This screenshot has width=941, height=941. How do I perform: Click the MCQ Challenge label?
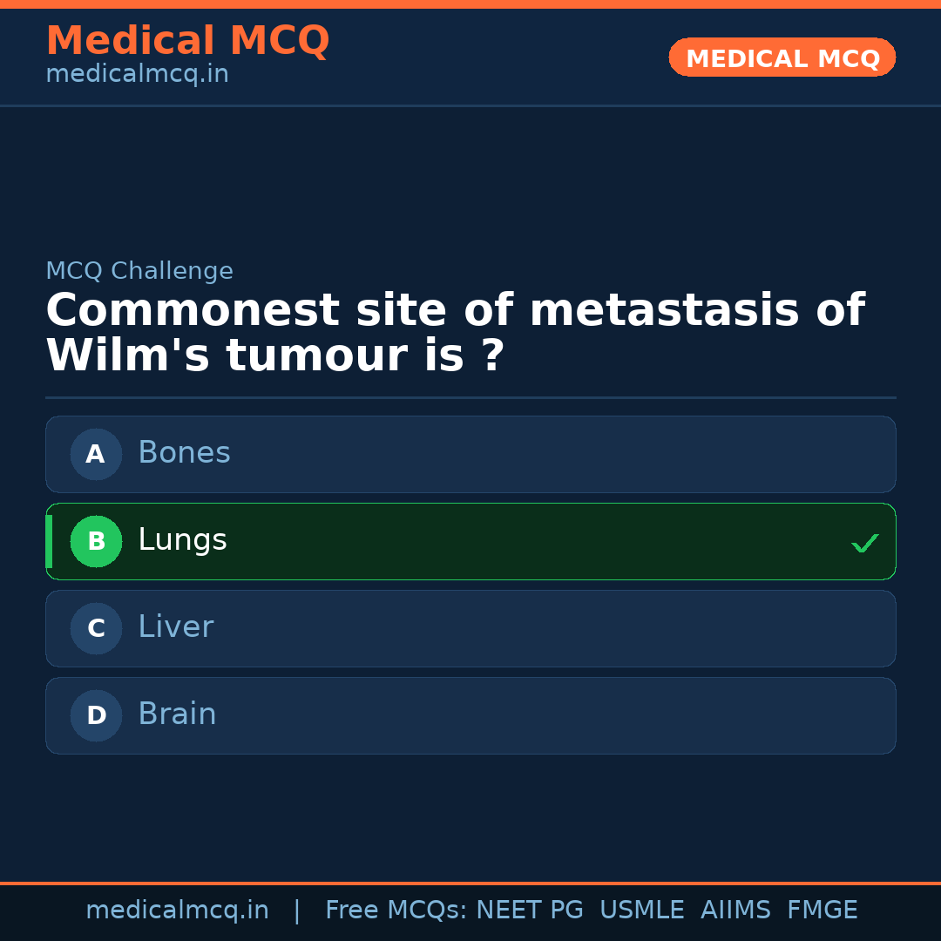139,271
